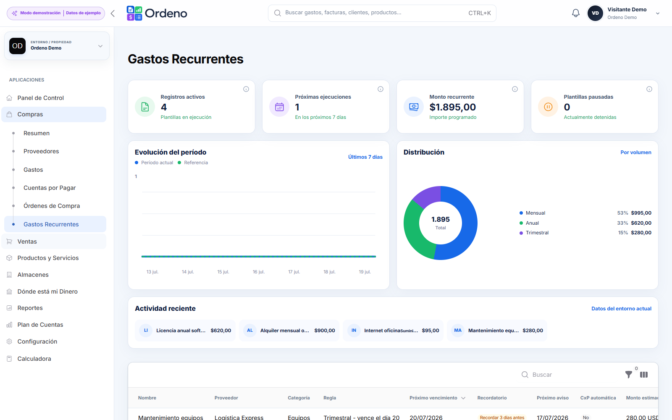Open Cuentas por Pagar in sidebar
This screenshot has height=420, width=672.
(x=50, y=188)
